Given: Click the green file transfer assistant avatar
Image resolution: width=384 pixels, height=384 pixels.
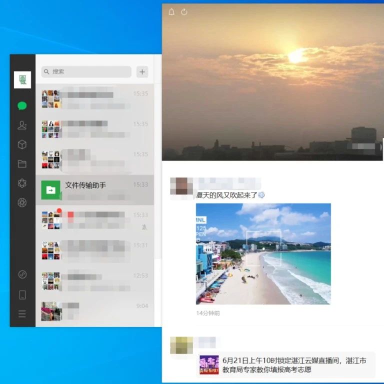Looking at the screenshot, I should click(x=50, y=190).
